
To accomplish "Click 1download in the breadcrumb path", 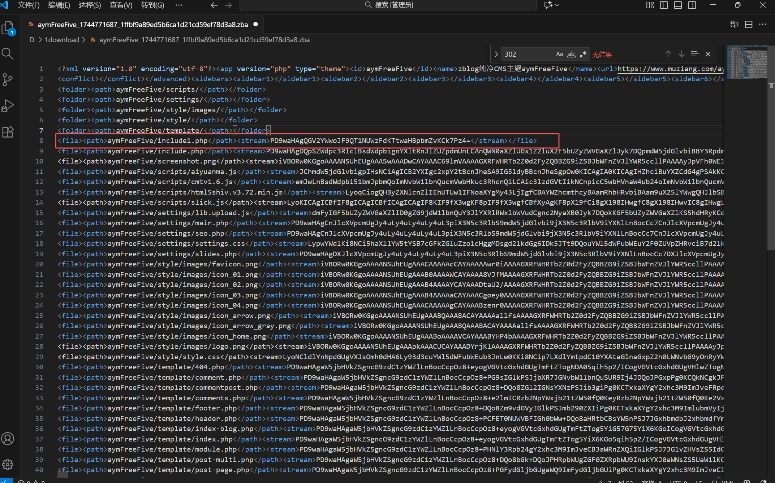I will point(61,40).
